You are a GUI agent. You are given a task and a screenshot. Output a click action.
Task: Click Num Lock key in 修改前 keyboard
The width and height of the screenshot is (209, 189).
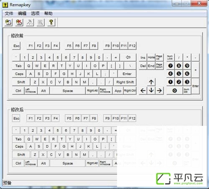click(x=171, y=57)
